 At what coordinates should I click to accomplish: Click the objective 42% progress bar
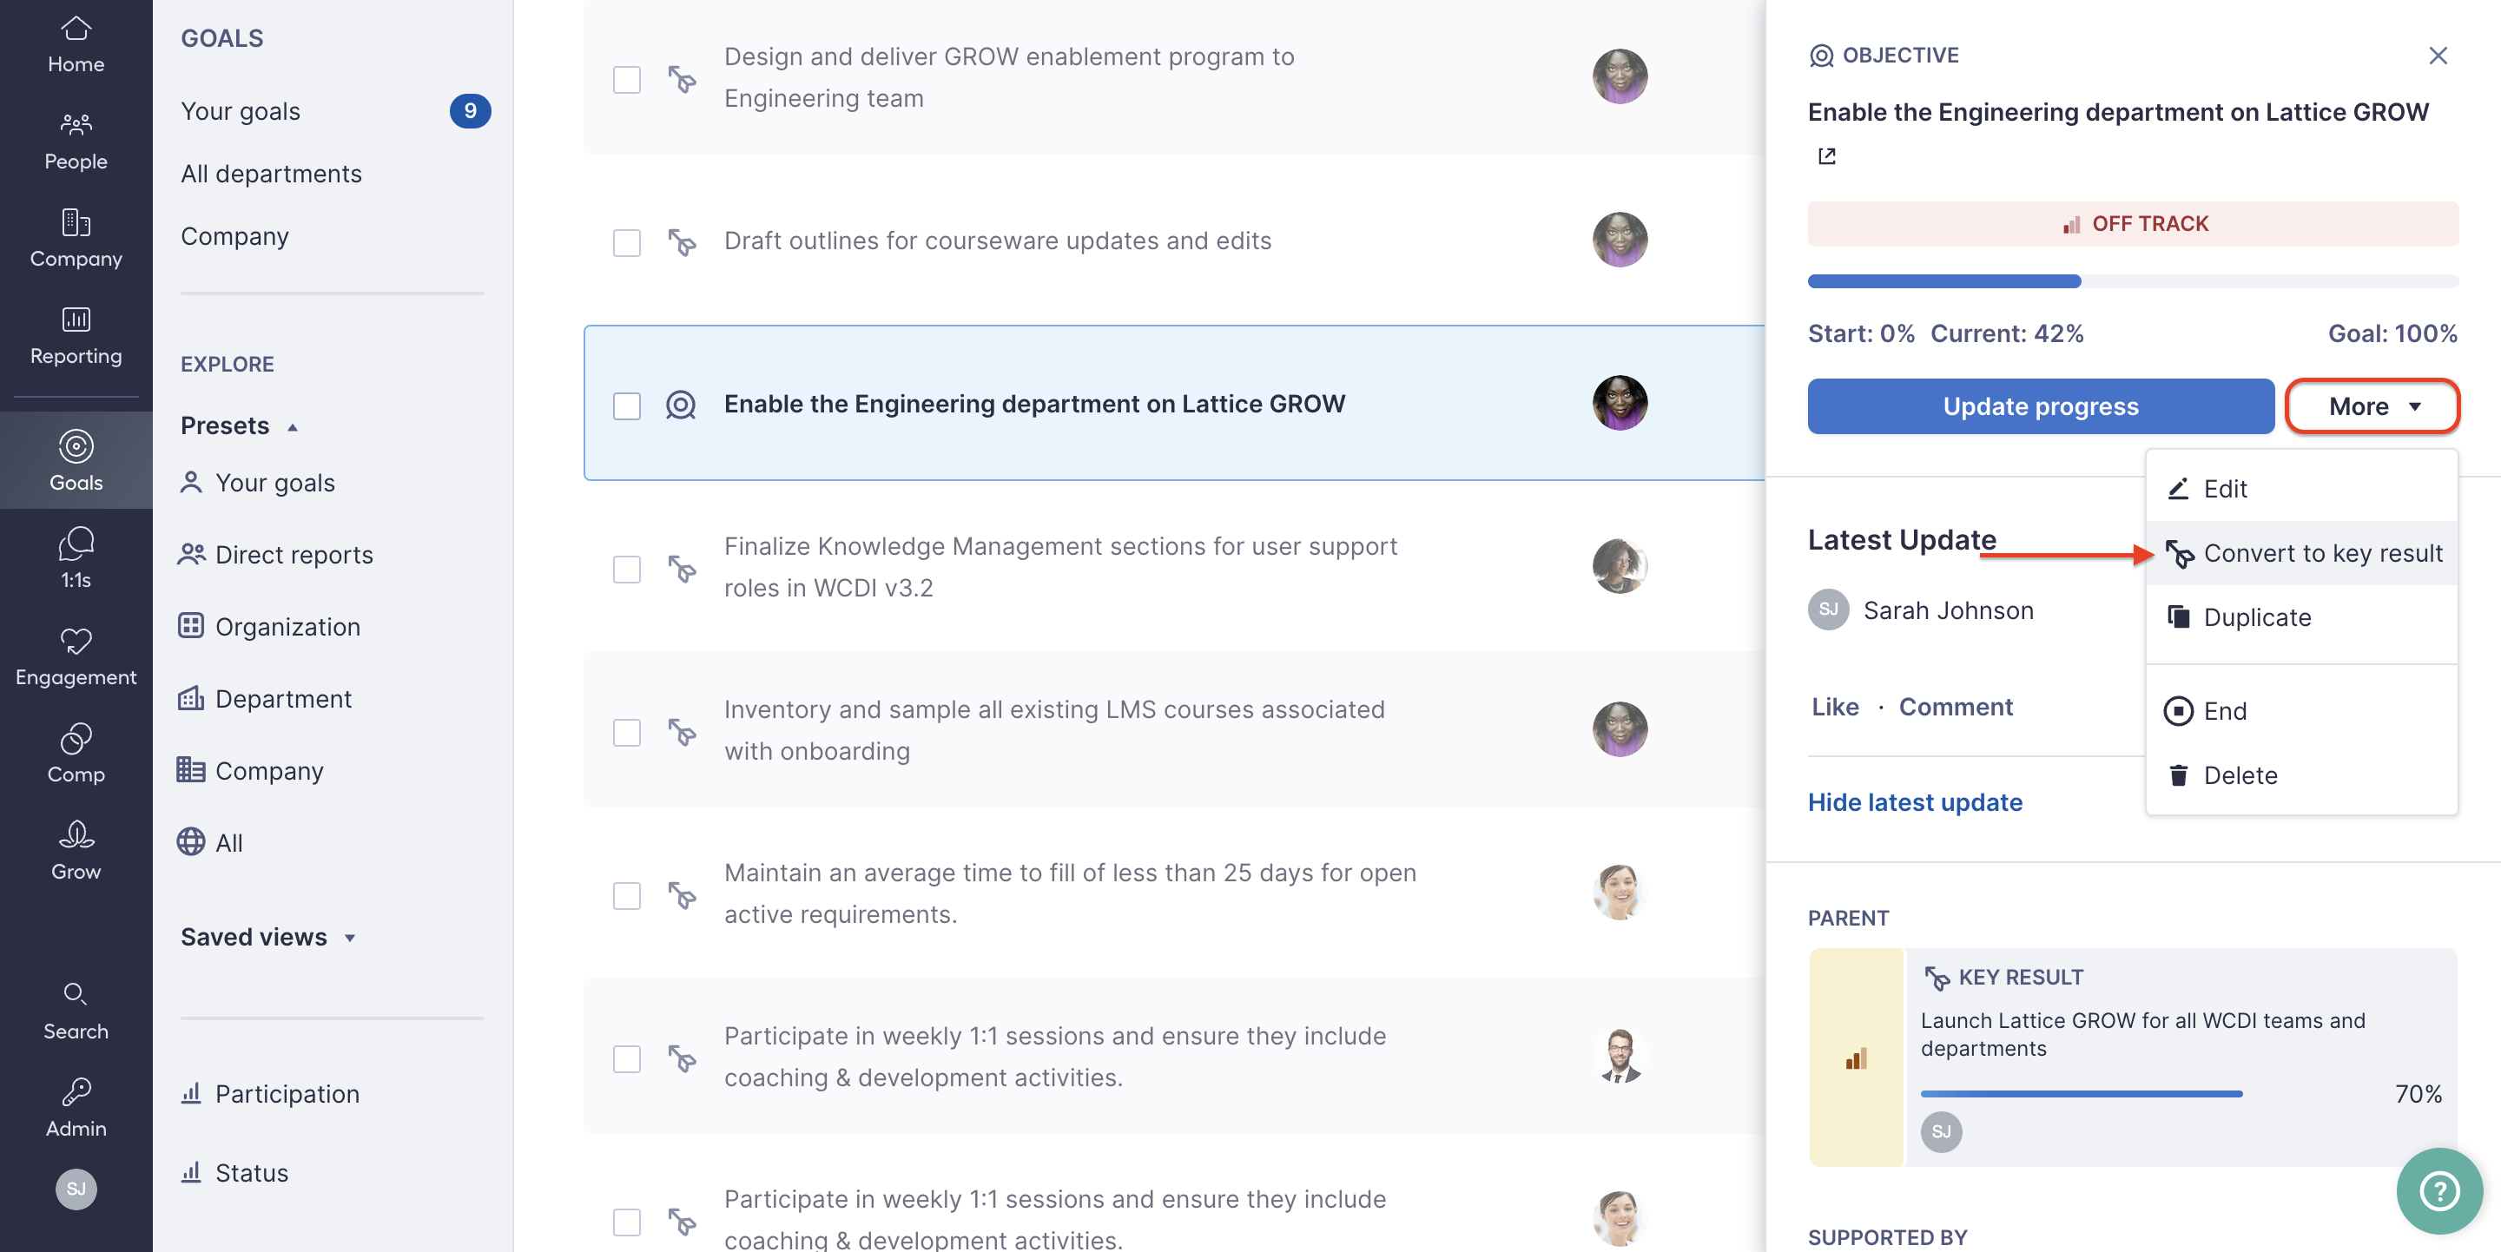[2132, 281]
